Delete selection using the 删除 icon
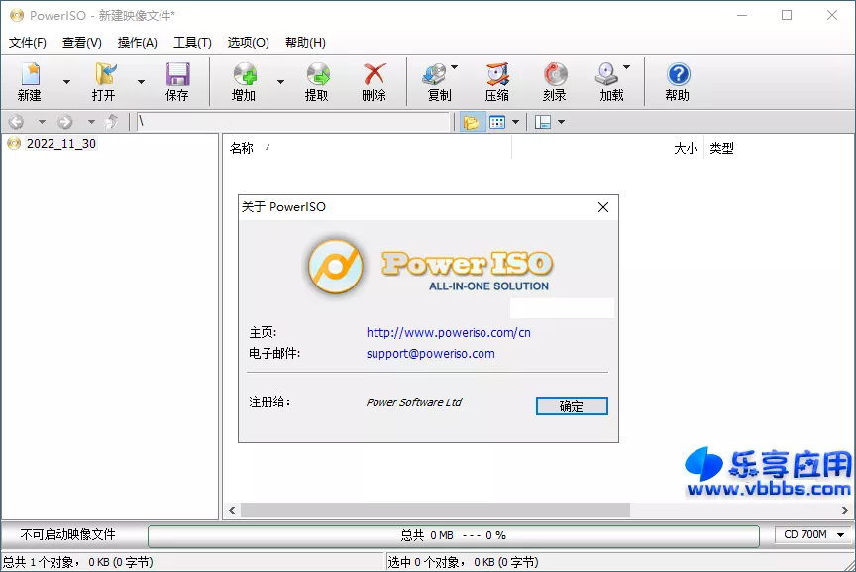 (x=374, y=81)
